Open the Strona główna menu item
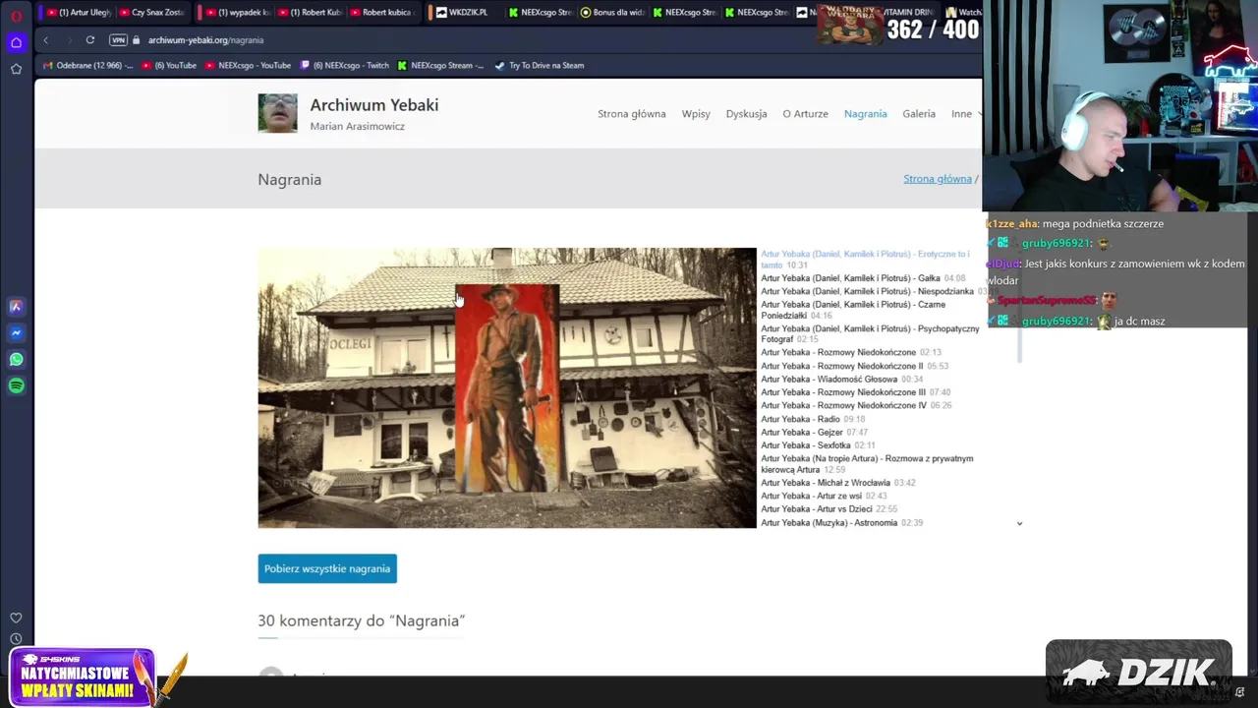 (632, 114)
